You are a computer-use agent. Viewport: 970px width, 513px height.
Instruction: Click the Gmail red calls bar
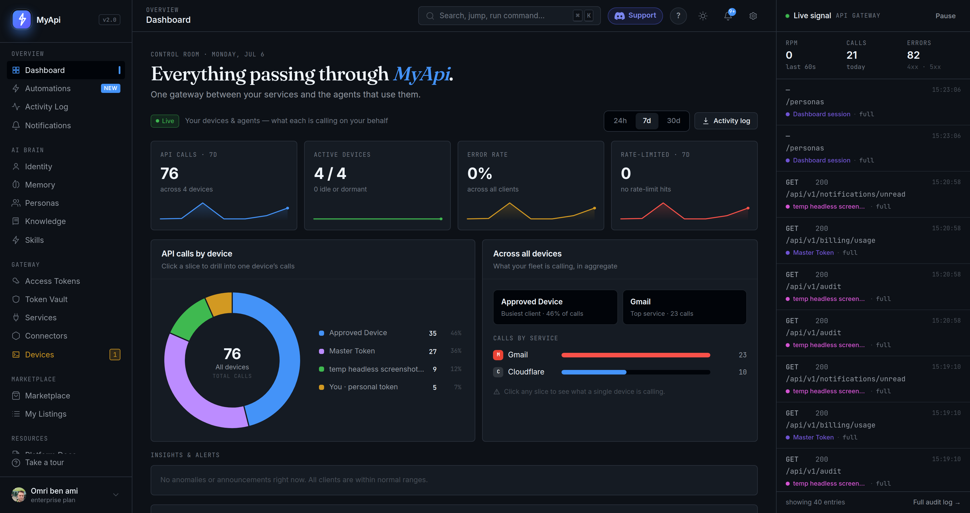[x=636, y=355]
